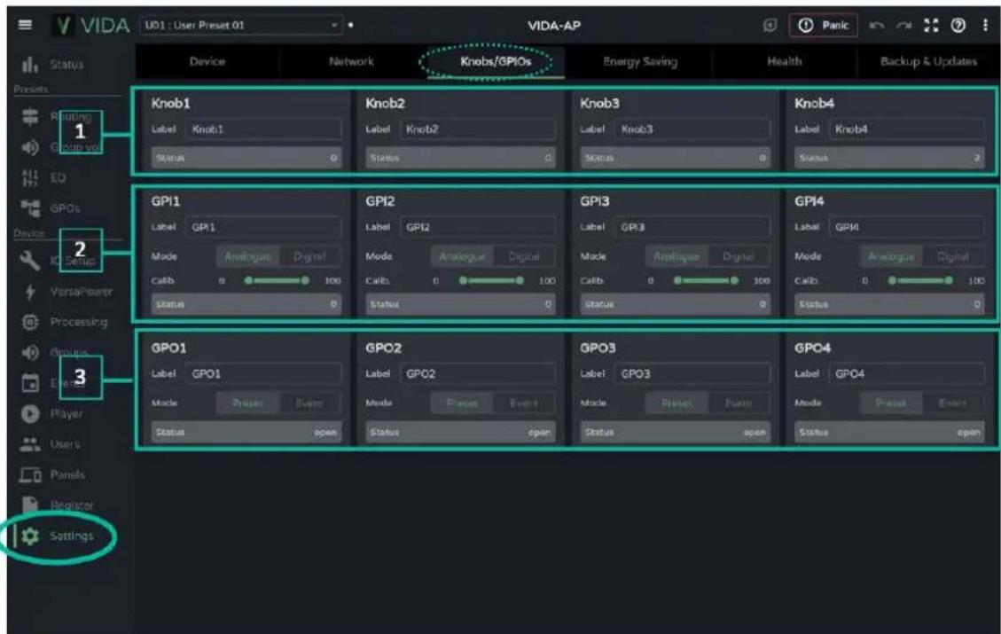1001x634 pixels.
Task: Click the icon left of Panic
Action: pyautogui.click(x=770, y=26)
